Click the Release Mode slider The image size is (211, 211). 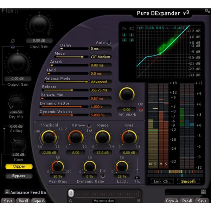(66, 82)
